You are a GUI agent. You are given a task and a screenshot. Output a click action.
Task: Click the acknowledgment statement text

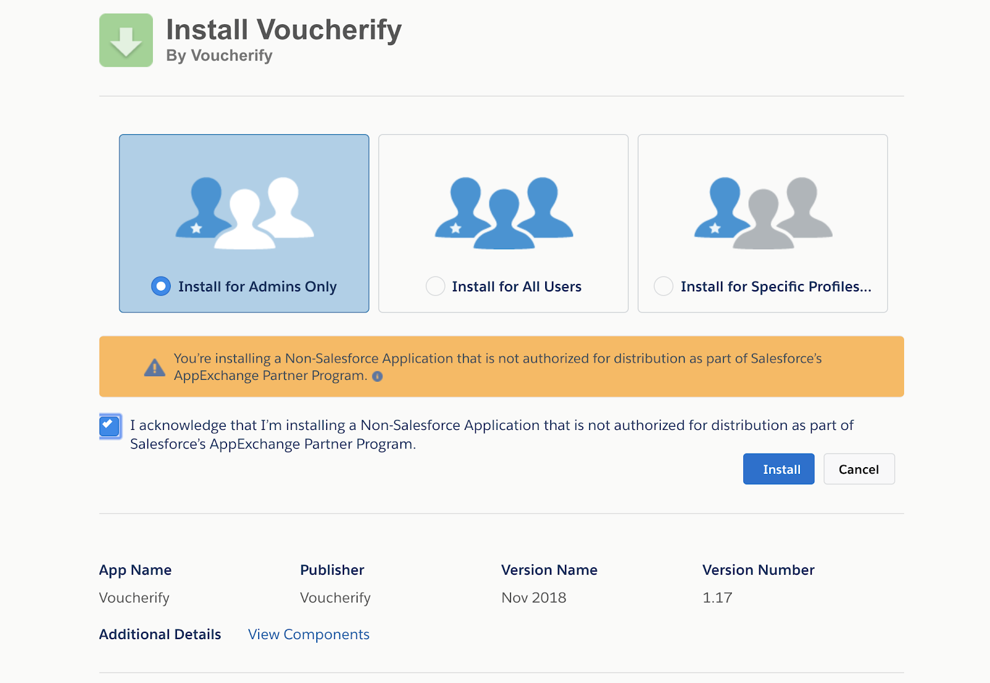click(492, 435)
